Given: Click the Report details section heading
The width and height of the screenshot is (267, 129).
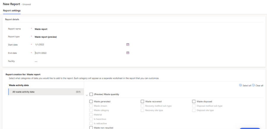Looking at the screenshot, I should tap(12, 19).
